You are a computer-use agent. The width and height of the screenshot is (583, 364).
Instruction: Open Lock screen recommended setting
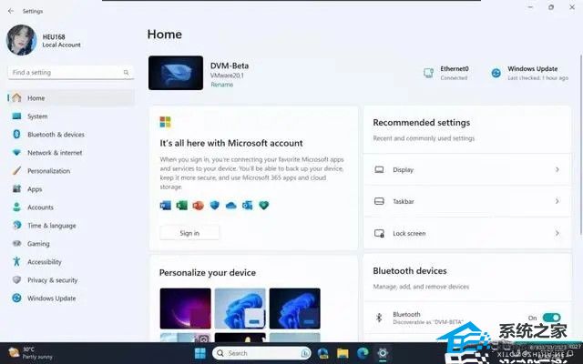(x=467, y=233)
